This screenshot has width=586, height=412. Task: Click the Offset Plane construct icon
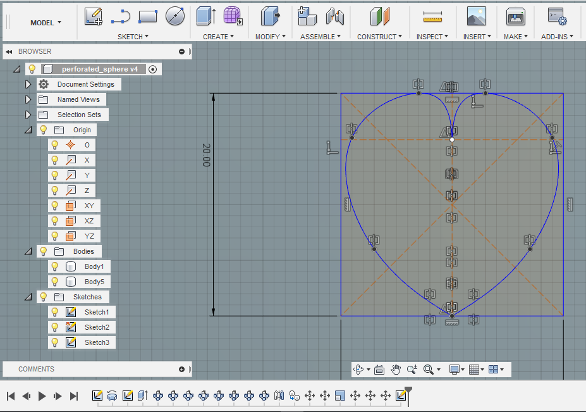(380, 16)
